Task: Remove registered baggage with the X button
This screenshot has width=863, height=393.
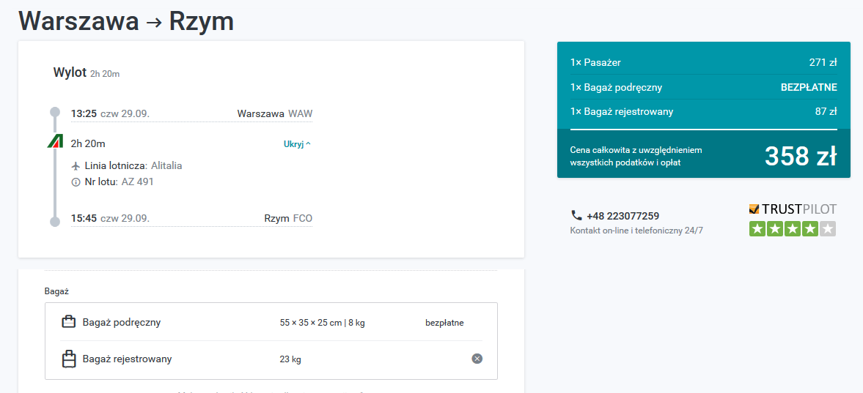Action: click(477, 359)
